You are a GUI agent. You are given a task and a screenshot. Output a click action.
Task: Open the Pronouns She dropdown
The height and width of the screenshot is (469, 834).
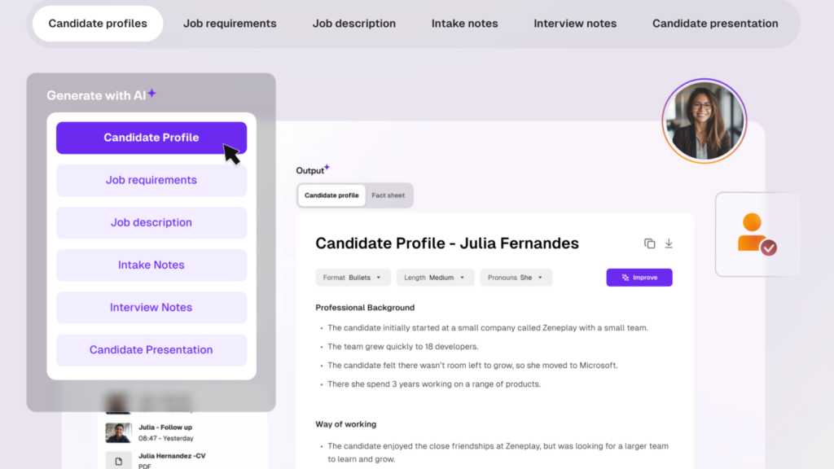516,278
